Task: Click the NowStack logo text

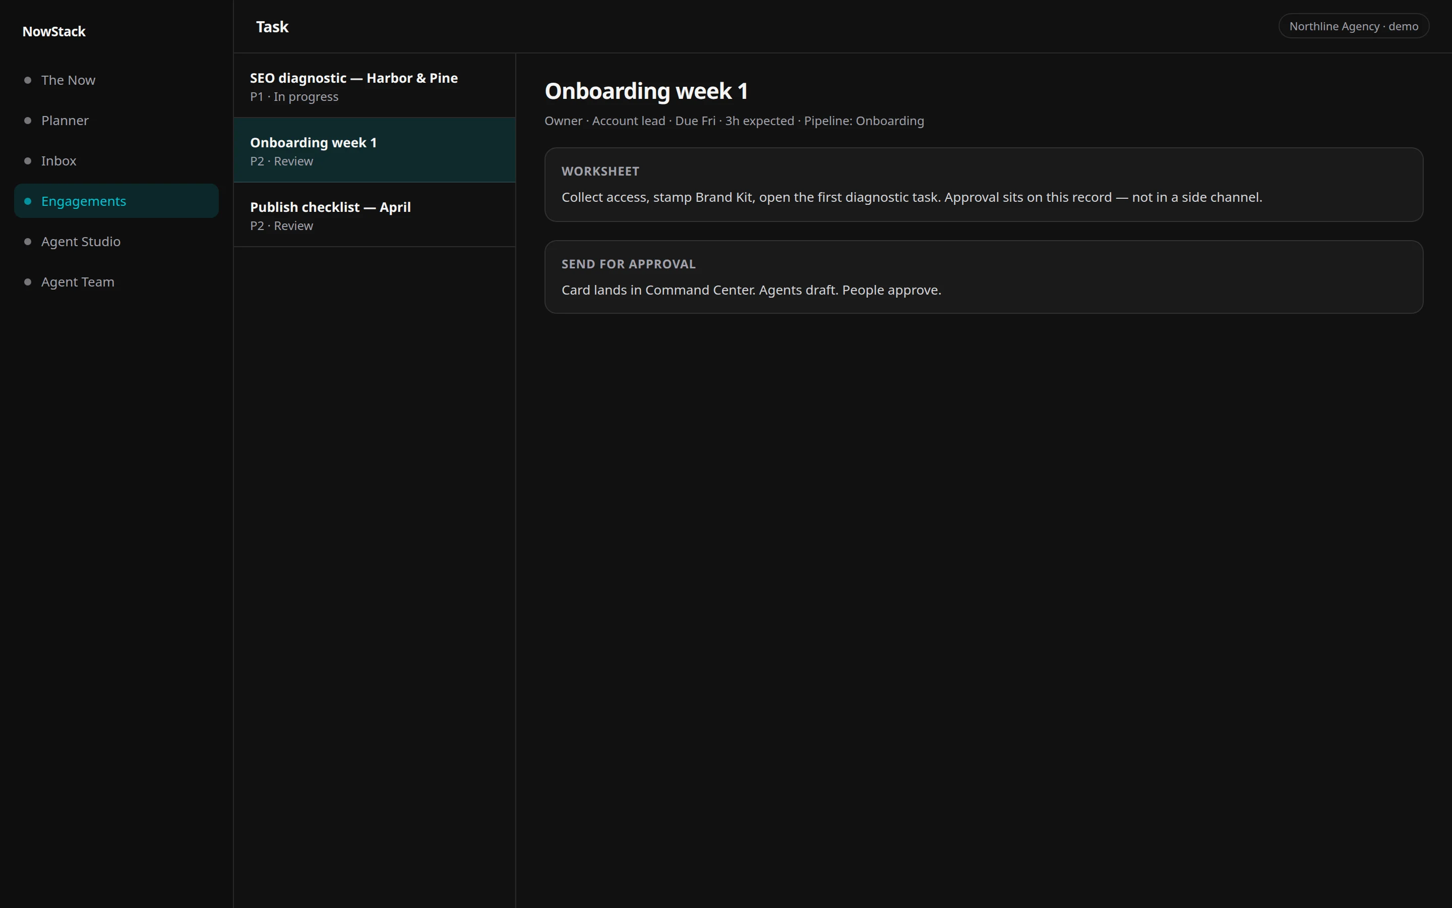Action: coord(54,31)
